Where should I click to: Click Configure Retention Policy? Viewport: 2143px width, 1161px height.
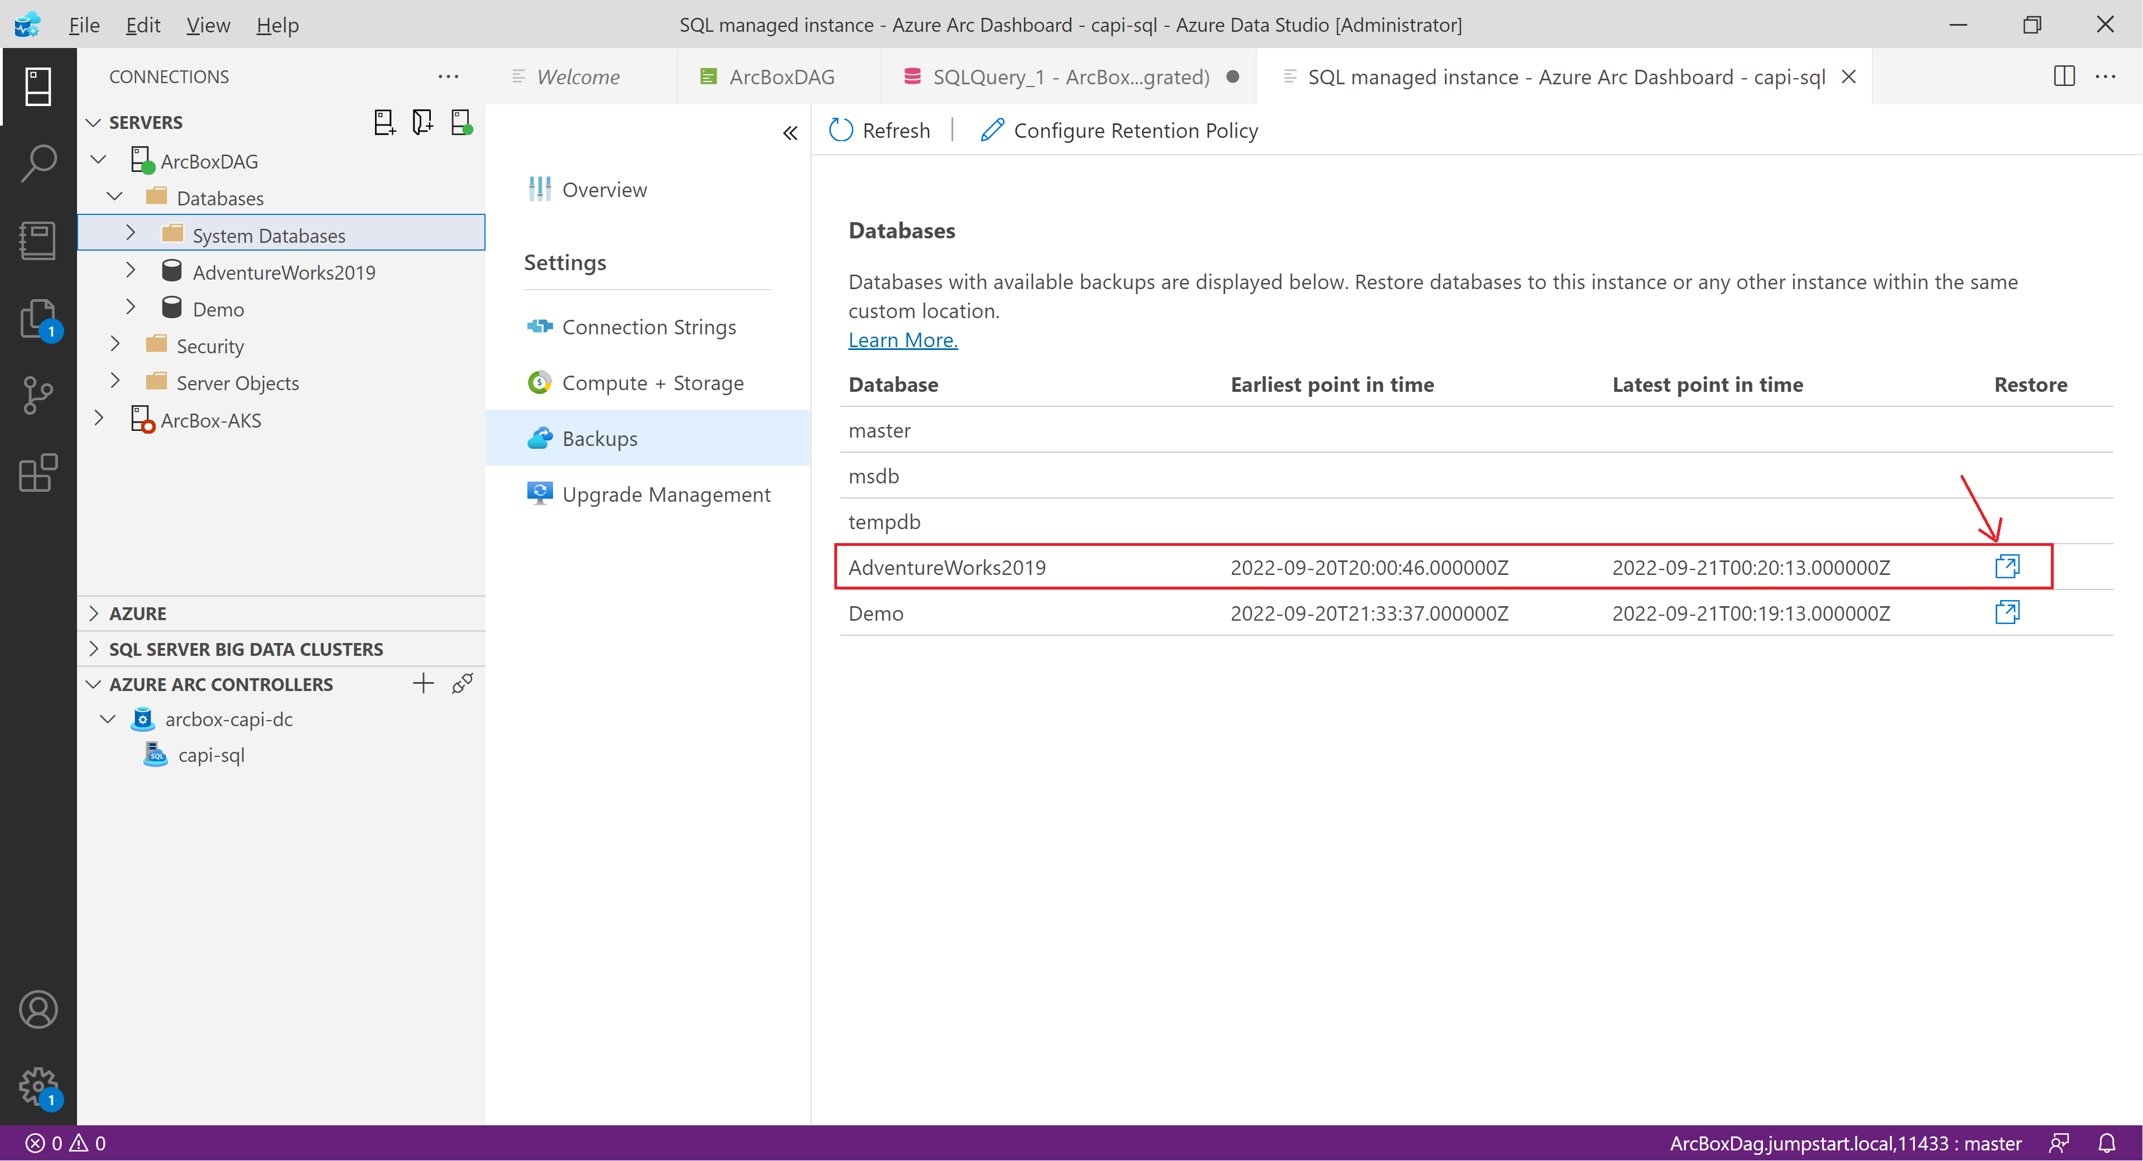click(x=1119, y=131)
